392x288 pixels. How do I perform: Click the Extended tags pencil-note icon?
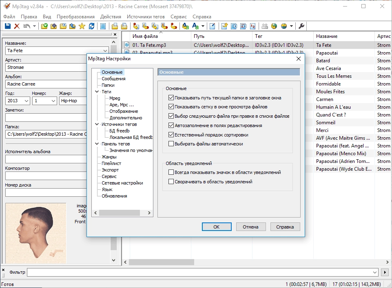point(212,26)
